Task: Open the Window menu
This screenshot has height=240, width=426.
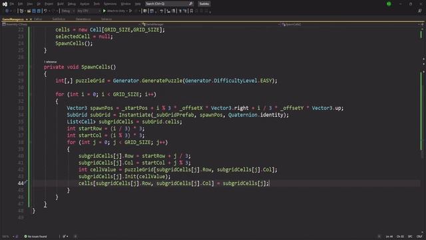Action: click(126, 4)
